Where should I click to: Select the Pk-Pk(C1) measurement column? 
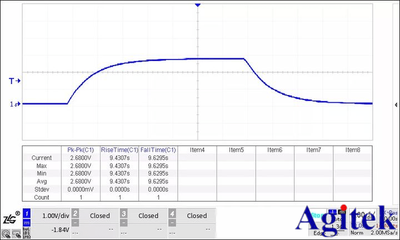pyautogui.click(x=81, y=150)
